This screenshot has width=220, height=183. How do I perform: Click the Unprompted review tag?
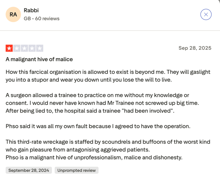77,170
